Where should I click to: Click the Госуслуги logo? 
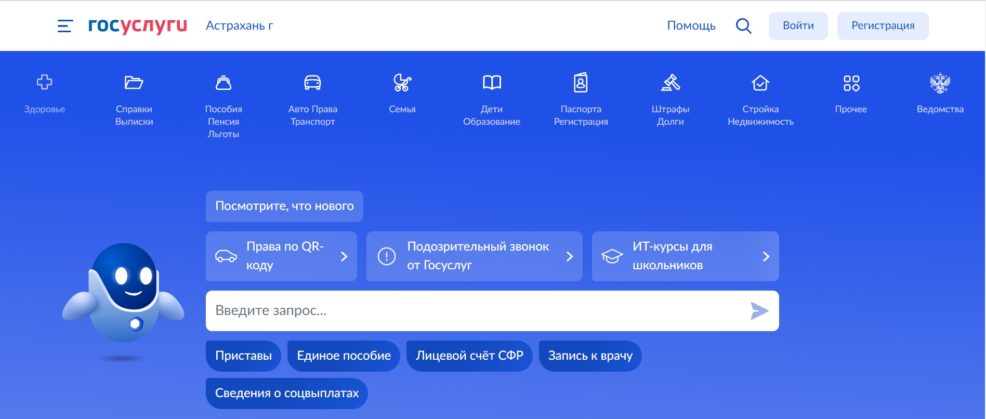(x=138, y=25)
